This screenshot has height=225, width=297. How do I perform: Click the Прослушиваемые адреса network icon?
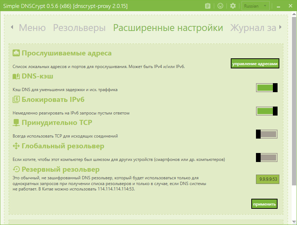pyautogui.click(x=16, y=53)
